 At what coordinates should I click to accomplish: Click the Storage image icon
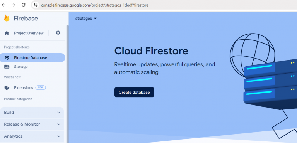click(x=7, y=67)
